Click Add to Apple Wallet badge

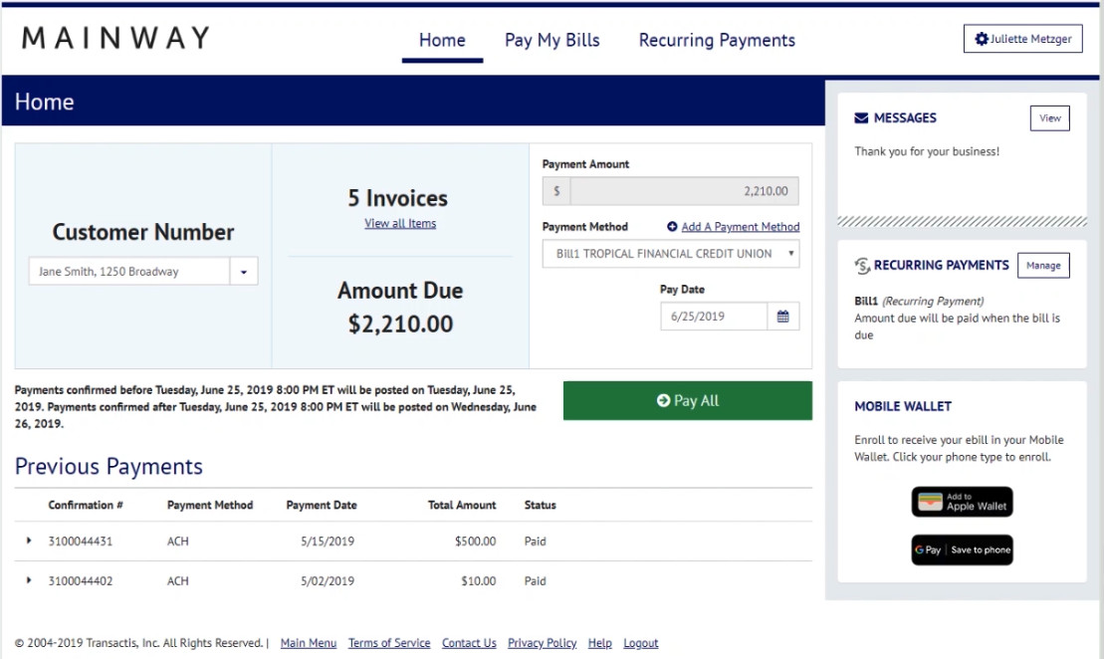pos(963,502)
